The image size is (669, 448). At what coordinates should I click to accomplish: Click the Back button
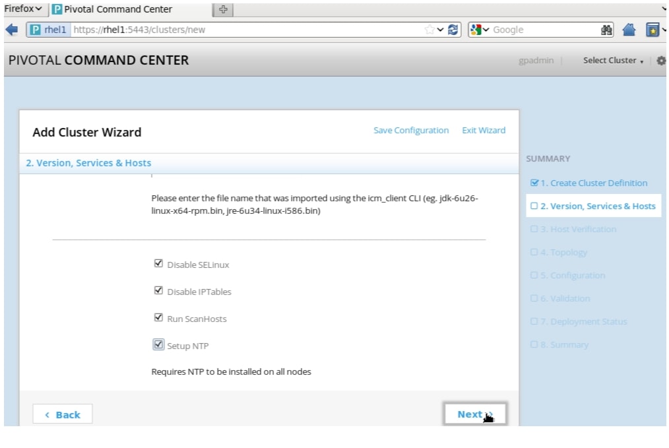point(62,414)
